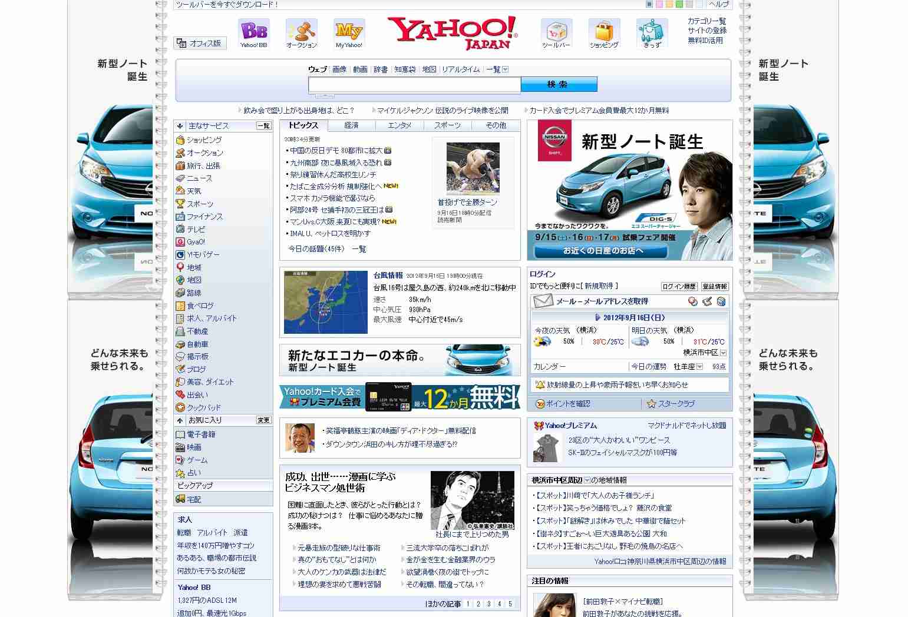
Task: Collapse the お気に入り section arrow
Action: (180, 420)
